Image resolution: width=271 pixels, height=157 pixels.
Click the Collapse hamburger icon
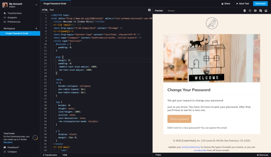click(5, 152)
